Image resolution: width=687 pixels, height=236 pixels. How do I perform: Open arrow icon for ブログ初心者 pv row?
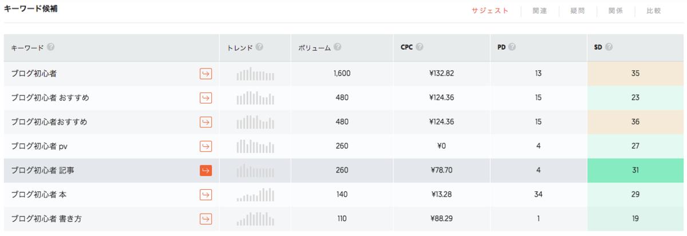tap(206, 146)
